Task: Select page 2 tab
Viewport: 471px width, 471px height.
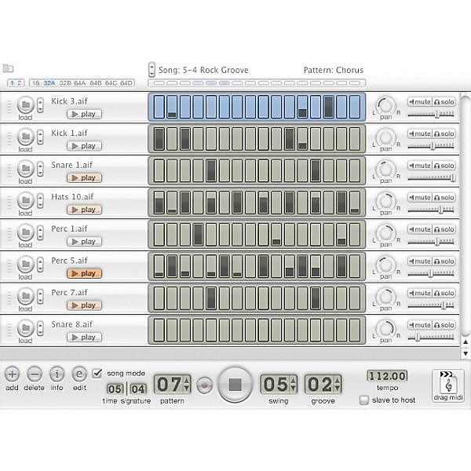Action: [x=20, y=83]
